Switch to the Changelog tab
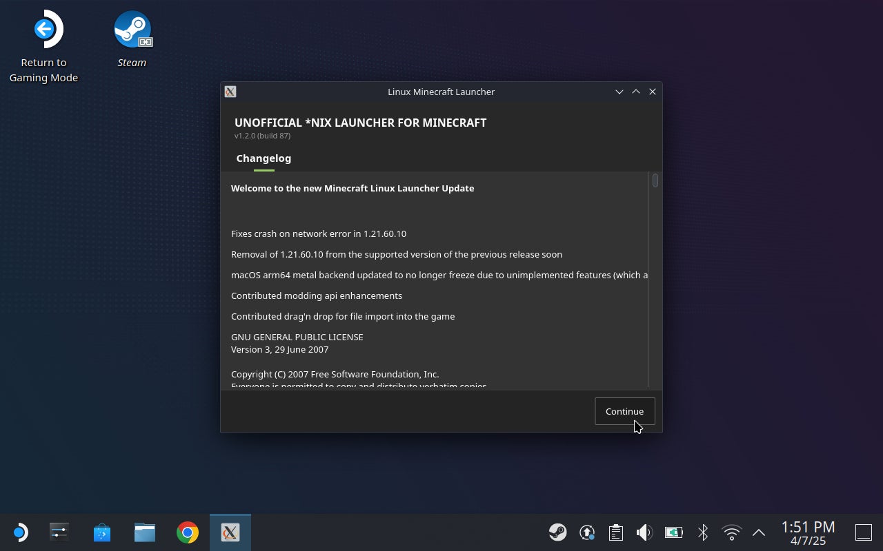 (x=264, y=158)
